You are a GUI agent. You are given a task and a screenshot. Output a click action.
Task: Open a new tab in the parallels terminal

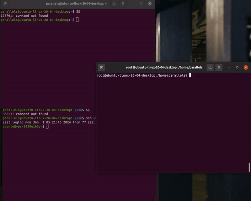coord(5,4)
